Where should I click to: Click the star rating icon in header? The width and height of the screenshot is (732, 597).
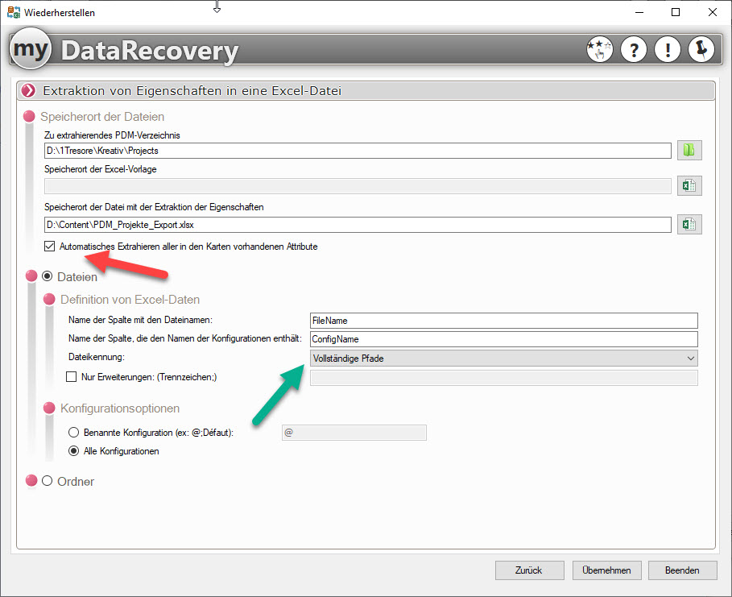click(599, 49)
